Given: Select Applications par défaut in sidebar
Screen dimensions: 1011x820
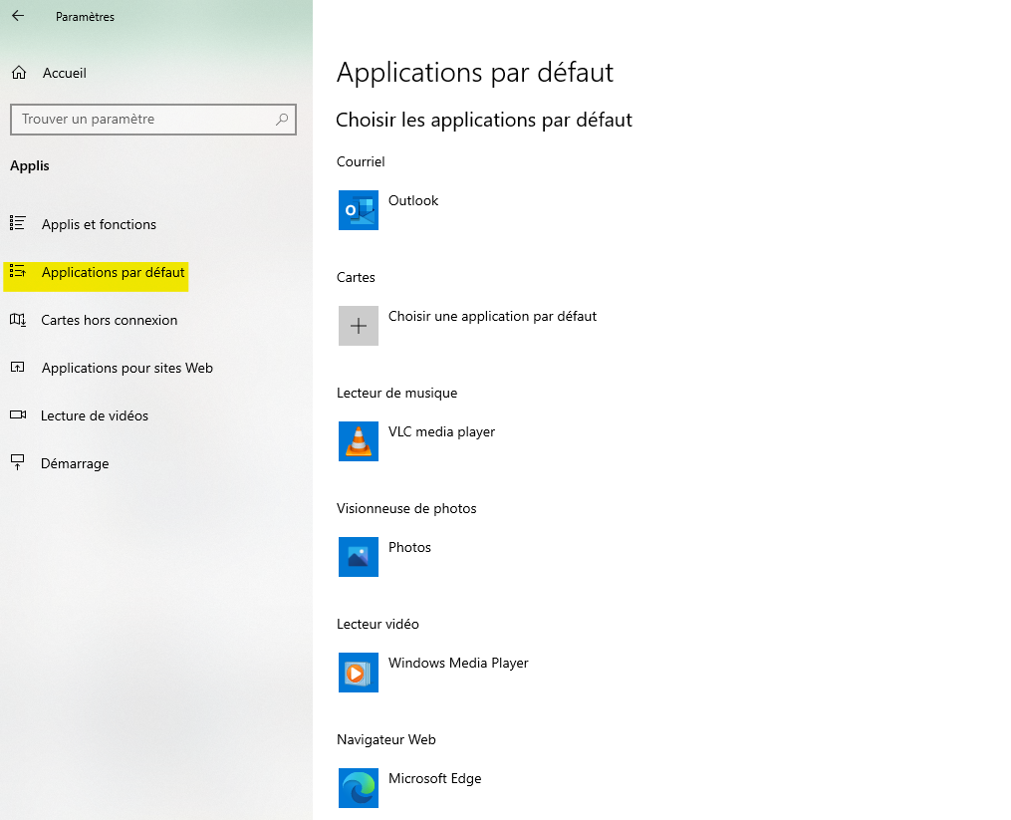Looking at the screenshot, I should coord(113,272).
